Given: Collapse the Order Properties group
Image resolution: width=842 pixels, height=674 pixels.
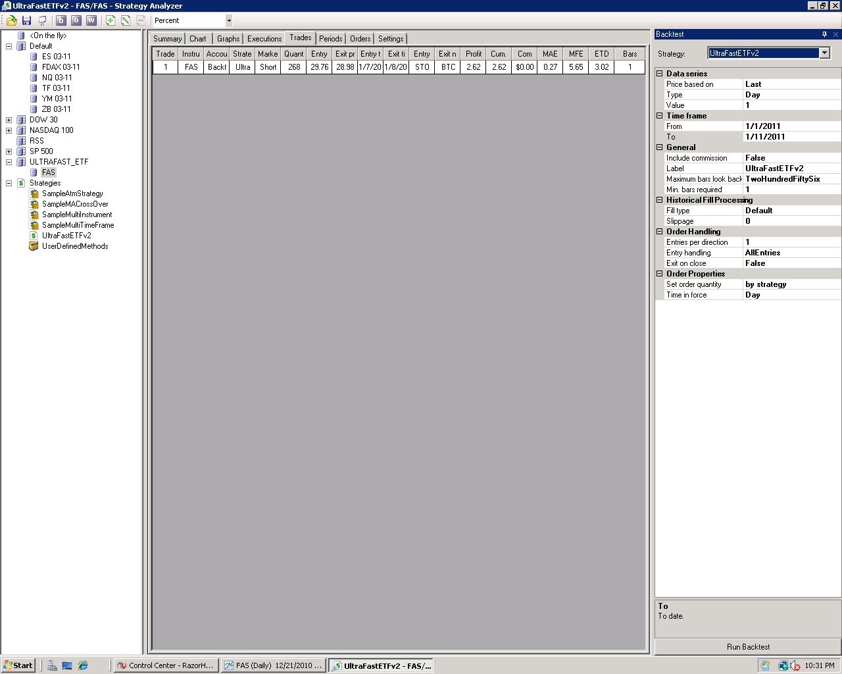Looking at the screenshot, I should [660, 274].
